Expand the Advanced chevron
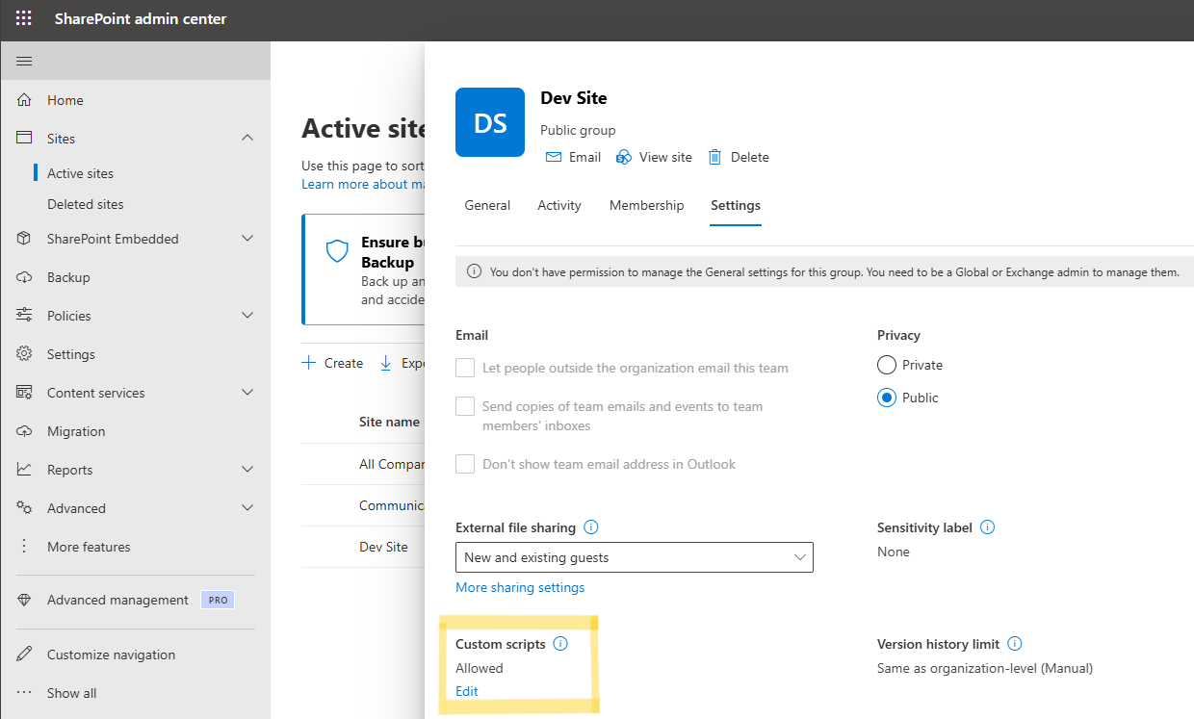 [247, 508]
